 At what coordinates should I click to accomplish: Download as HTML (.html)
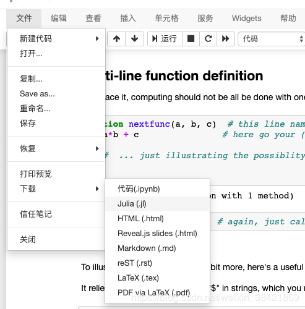click(x=158, y=219)
